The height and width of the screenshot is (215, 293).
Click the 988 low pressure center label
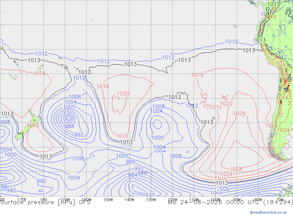click(x=69, y=126)
